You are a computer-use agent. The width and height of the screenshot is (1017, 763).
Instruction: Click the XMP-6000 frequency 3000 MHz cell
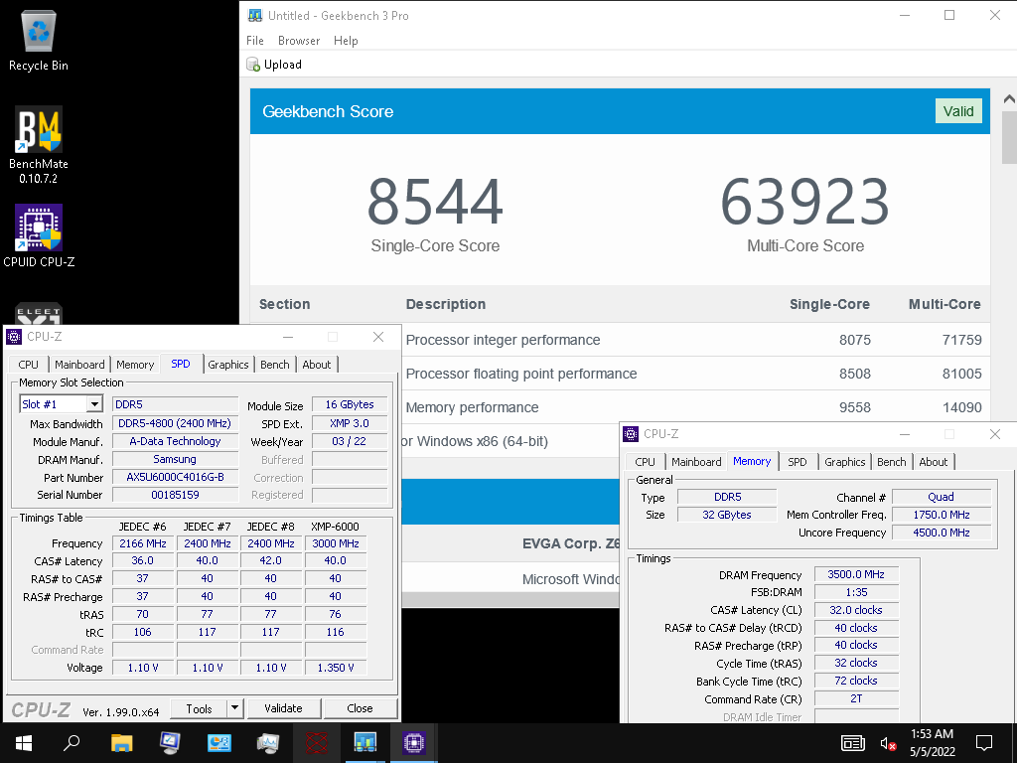[x=336, y=543]
